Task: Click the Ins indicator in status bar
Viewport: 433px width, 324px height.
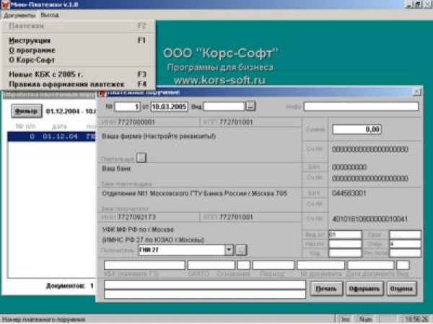Action: click(346, 319)
